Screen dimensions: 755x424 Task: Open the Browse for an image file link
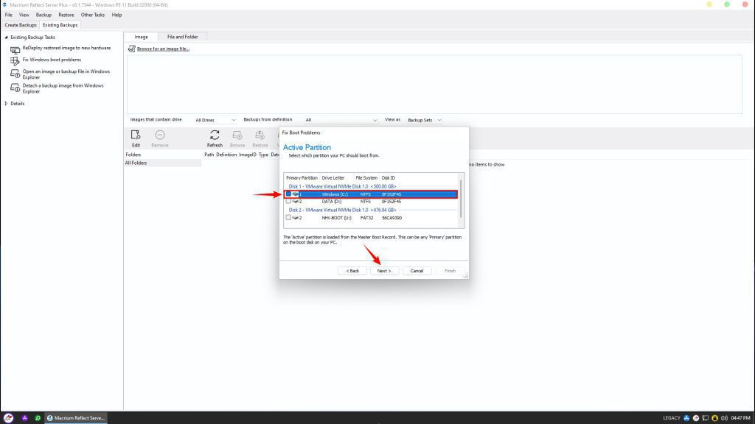[x=163, y=49]
